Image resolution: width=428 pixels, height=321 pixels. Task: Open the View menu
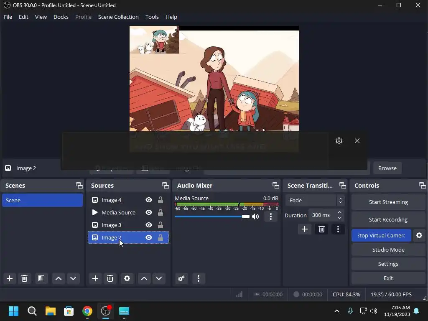(41, 17)
